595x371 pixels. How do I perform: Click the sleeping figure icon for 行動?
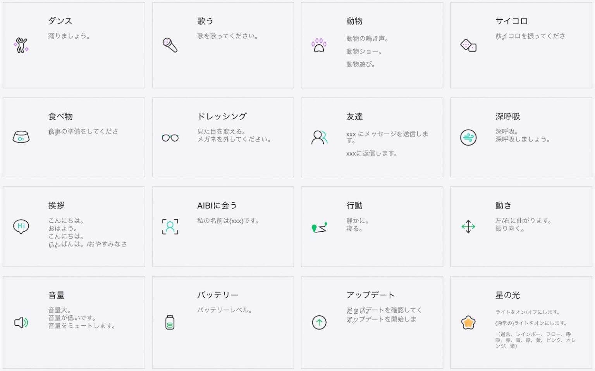pyautogui.click(x=319, y=227)
